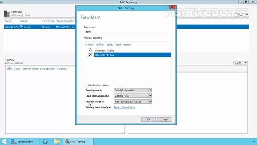This screenshot has height=145, width=257.
Task: Uncheck the Ethernet1 adapter checkbox
Action: click(90, 55)
